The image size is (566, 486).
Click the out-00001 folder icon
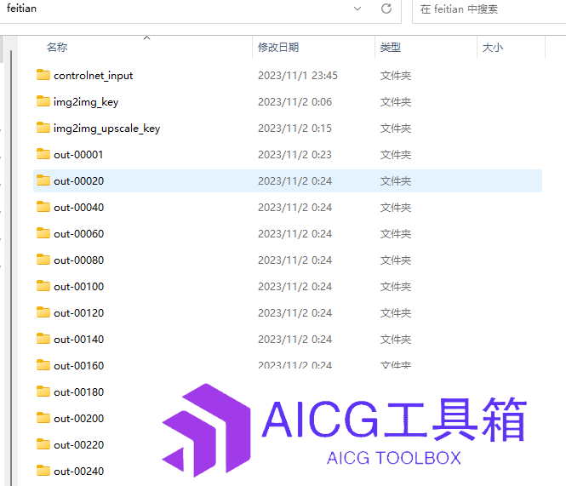[43, 154]
